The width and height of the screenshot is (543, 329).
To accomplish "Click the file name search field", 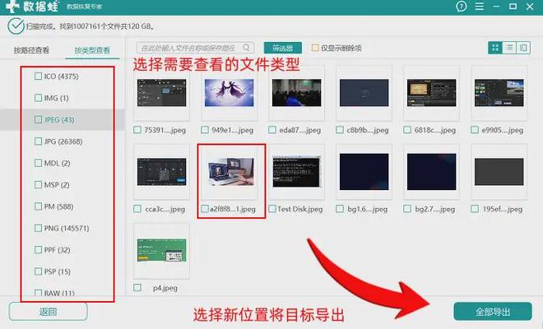I will click(195, 48).
